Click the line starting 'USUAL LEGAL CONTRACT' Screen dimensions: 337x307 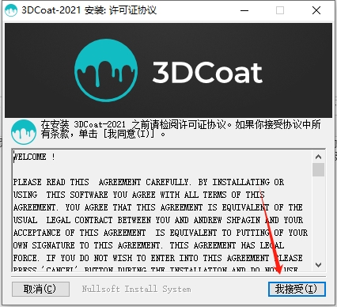tap(158, 220)
